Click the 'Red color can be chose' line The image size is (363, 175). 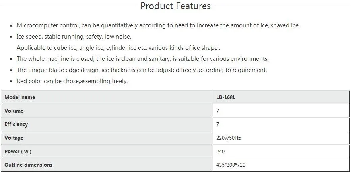pyautogui.click(x=72, y=81)
